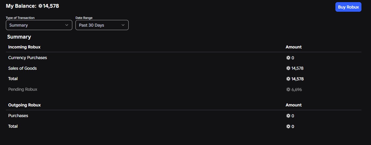Click the greyed Pending Robux icon
Screen dimensions: 371x145
point(288,89)
